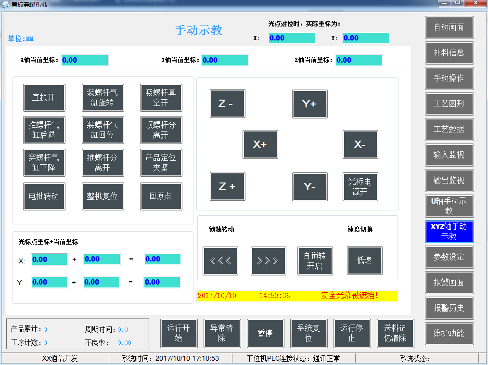488x365 pixels.
Task: Enable 吸螺杆真空开 (screw vacuum)
Action: tap(161, 97)
